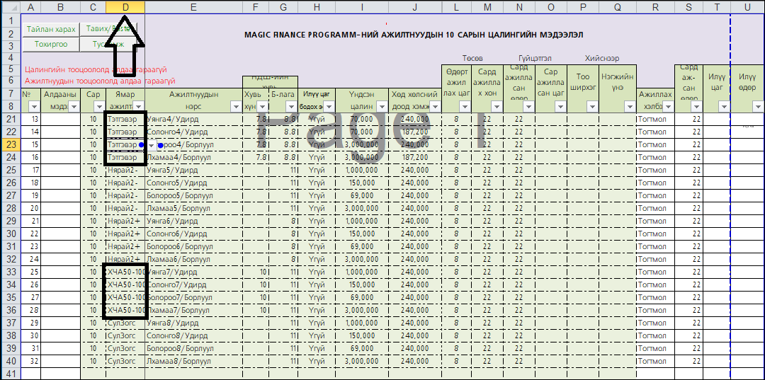Click the Тайлан харах button
Viewport: 765px width, 380px height.
pos(51,29)
